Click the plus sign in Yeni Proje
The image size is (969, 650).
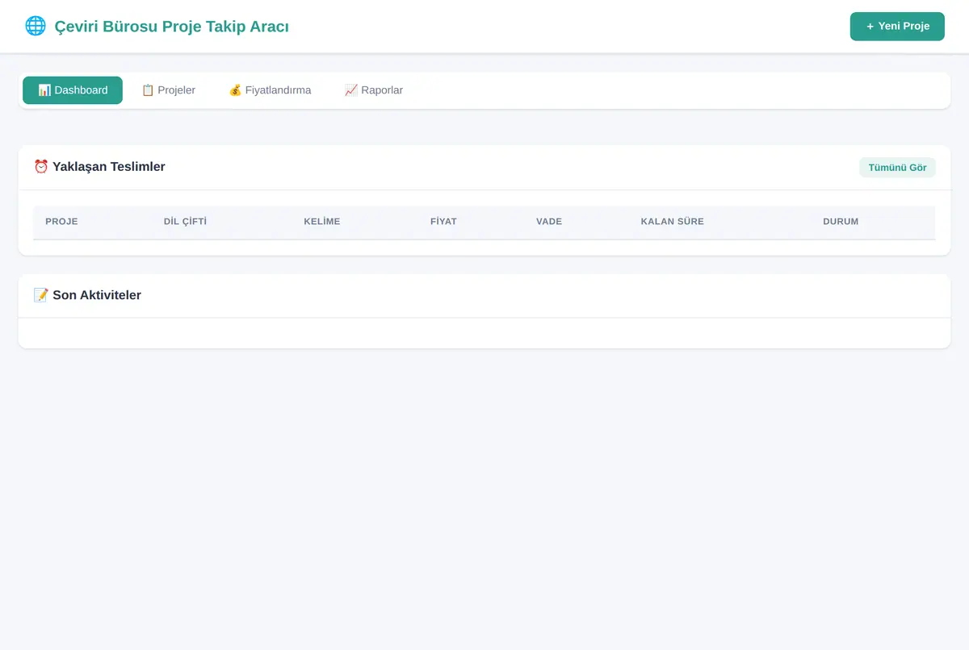[x=870, y=27]
